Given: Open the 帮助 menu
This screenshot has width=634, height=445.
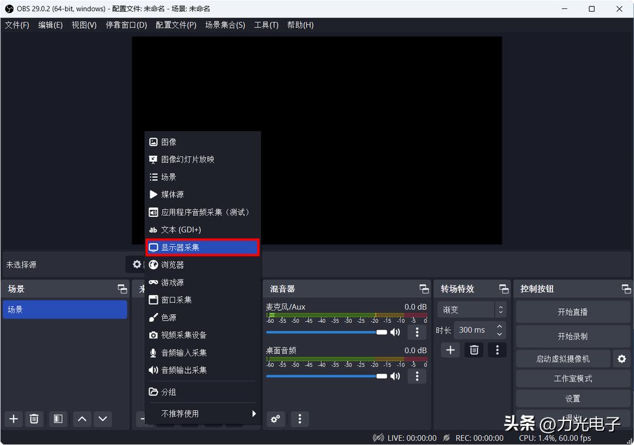Looking at the screenshot, I should (300, 25).
